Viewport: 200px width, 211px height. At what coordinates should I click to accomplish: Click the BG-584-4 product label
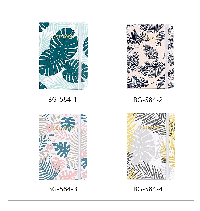pyautogui.click(x=148, y=189)
